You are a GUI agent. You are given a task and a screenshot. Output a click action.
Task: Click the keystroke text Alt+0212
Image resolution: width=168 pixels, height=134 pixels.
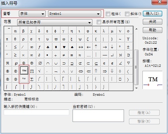[153, 65]
